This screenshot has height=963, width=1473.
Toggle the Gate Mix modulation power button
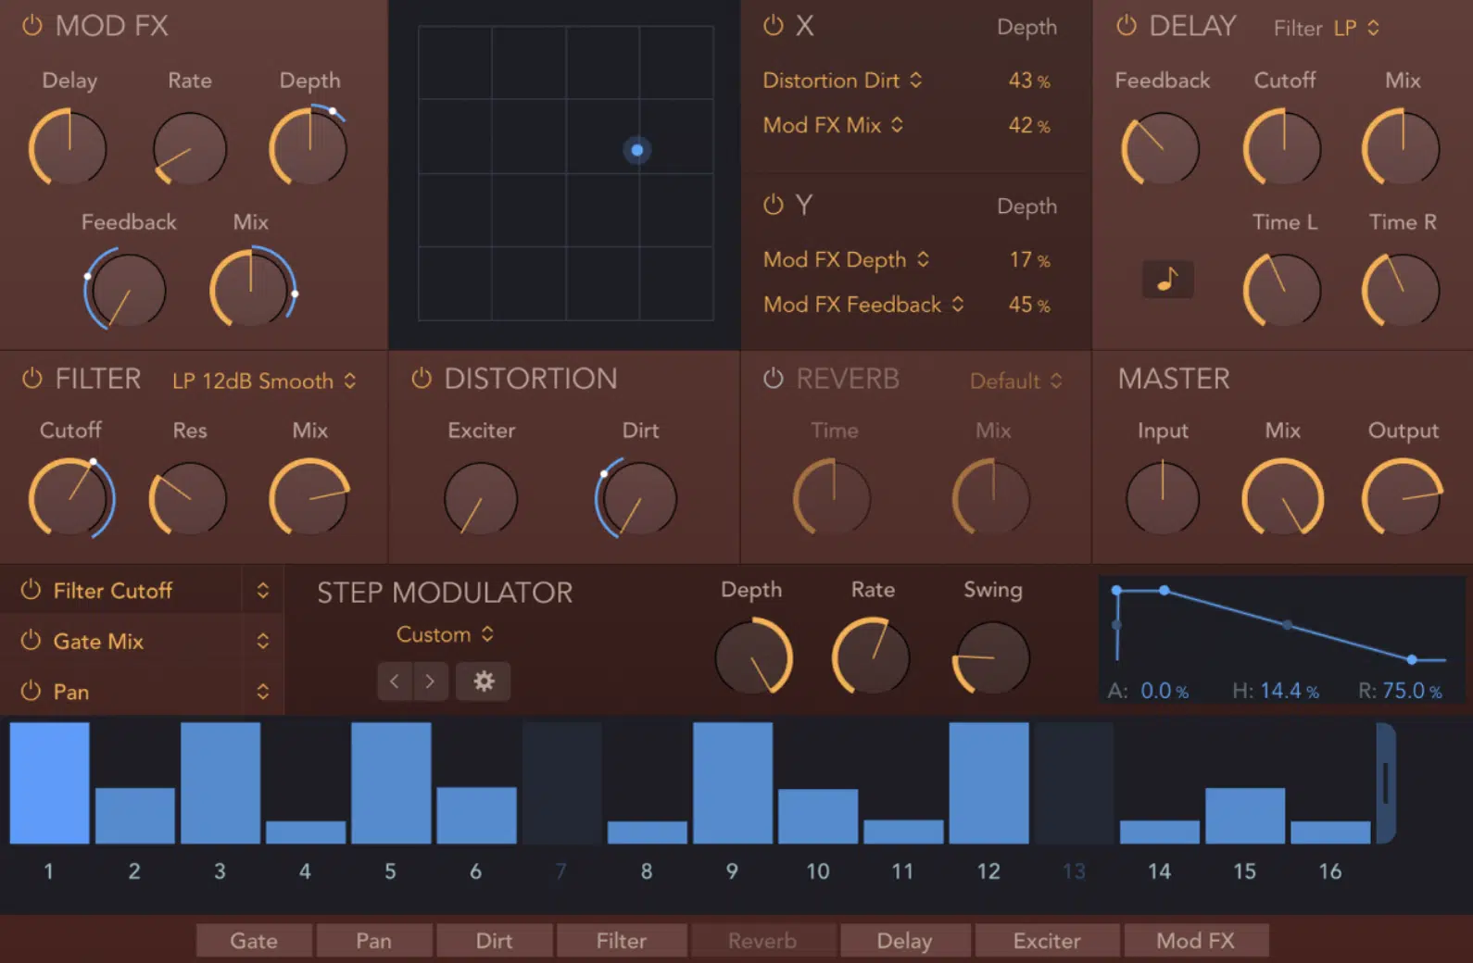coord(31,641)
